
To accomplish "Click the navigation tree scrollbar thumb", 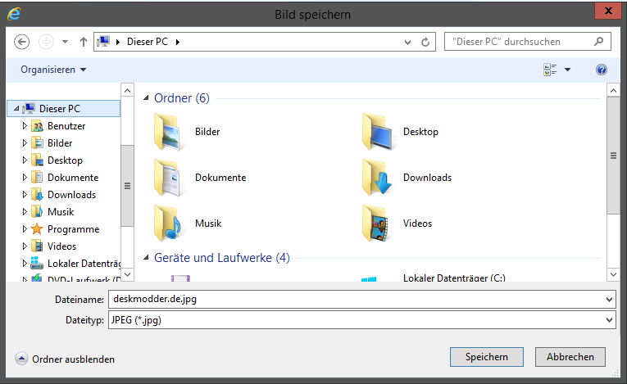I will [x=127, y=186].
